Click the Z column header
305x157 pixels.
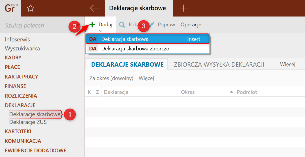point(97,92)
